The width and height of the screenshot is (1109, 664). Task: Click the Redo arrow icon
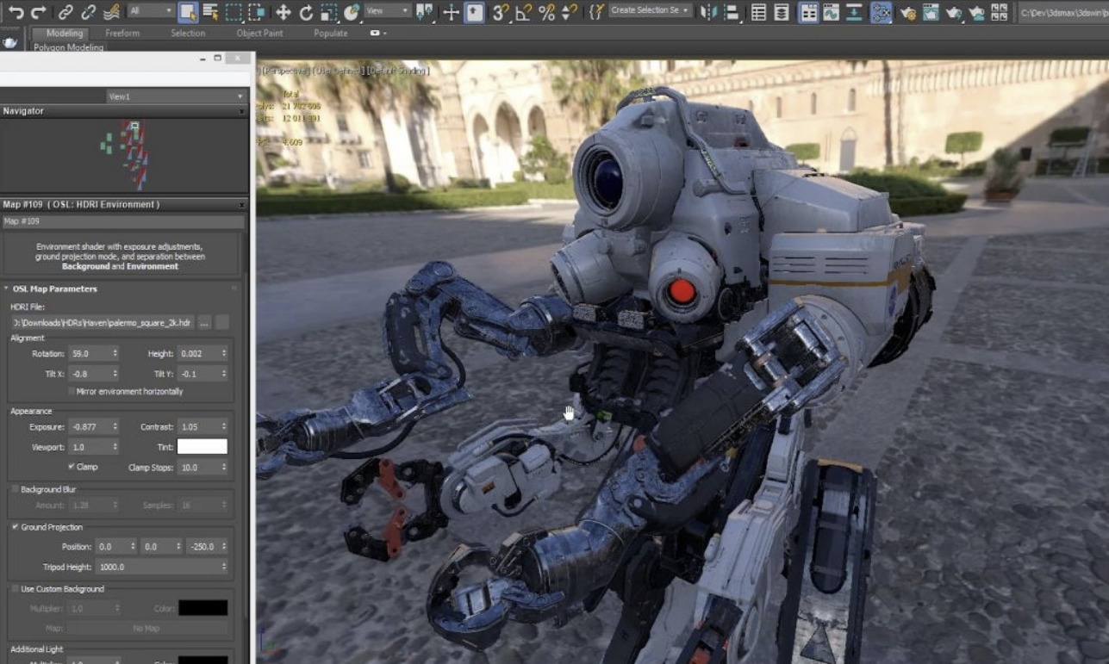(x=38, y=12)
